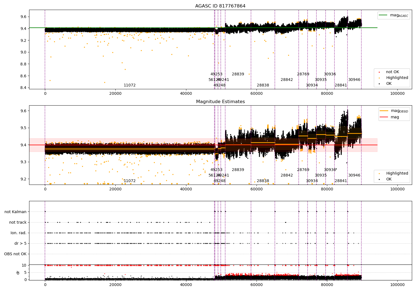The height and width of the screenshot is (291, 416).
Task: Click obsid label 49253 in the top plot
Action: click(216, 74)
